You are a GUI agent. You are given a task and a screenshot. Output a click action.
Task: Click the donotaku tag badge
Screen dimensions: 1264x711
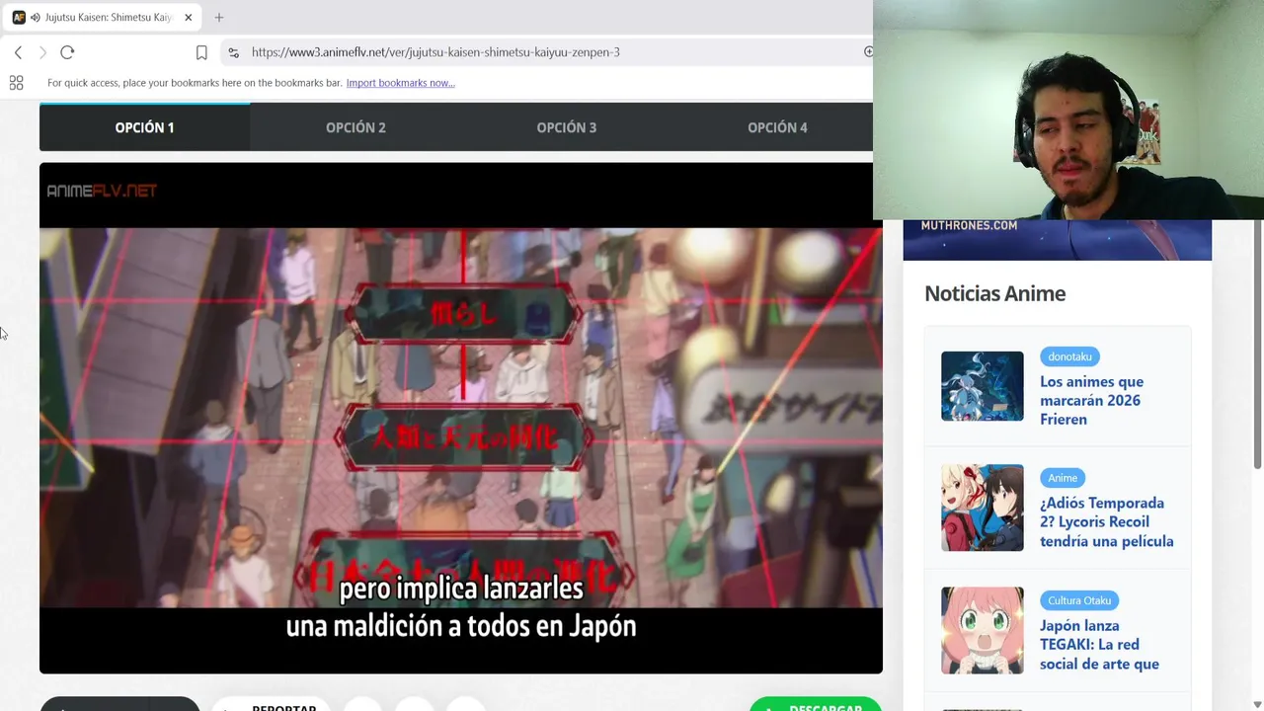pos(1069,356)
